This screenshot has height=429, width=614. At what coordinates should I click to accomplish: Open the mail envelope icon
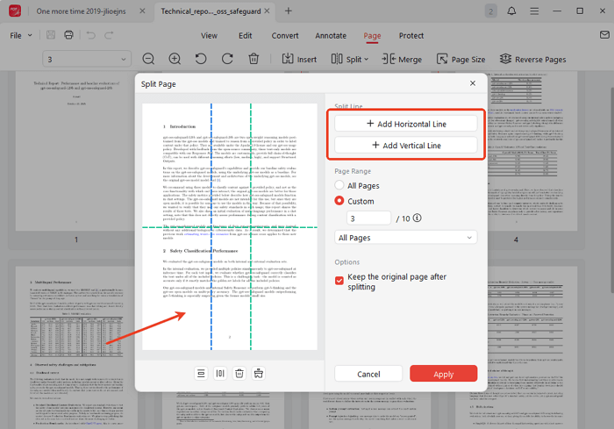point(604,35)
